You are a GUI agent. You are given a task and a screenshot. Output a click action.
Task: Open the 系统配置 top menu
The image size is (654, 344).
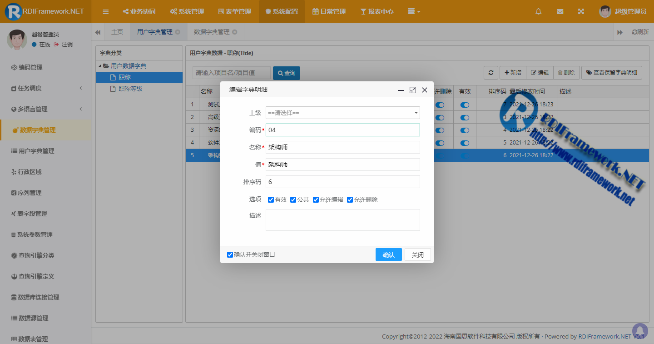coord(282,11)
